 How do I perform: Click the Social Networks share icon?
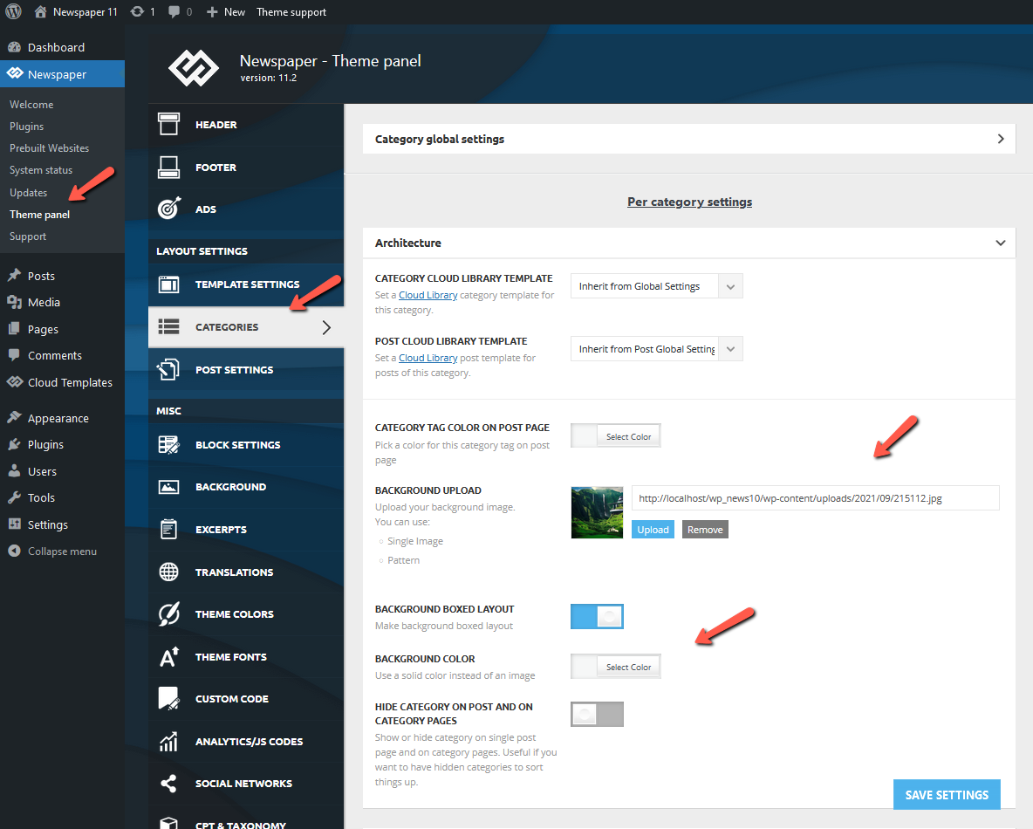pyautogui.click(x=168, y=784)
